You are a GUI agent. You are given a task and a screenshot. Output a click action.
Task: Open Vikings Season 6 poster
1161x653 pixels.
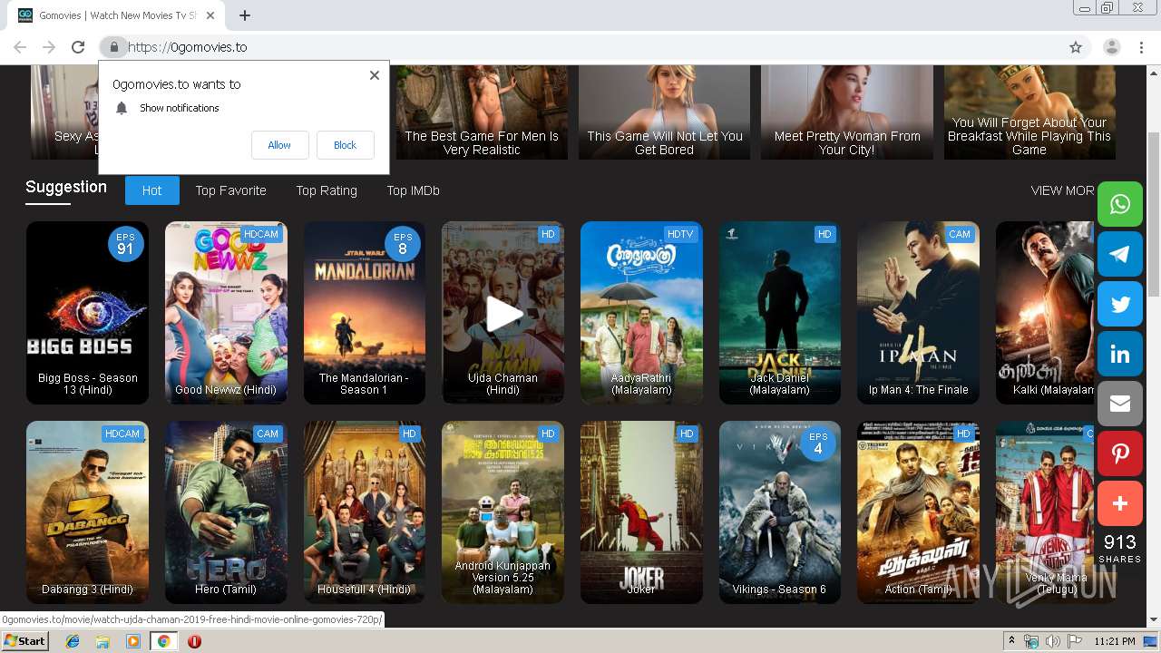click(780, 512)
